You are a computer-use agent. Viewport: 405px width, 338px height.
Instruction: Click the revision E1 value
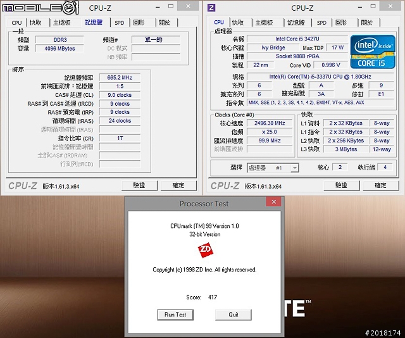coord(381,94)
